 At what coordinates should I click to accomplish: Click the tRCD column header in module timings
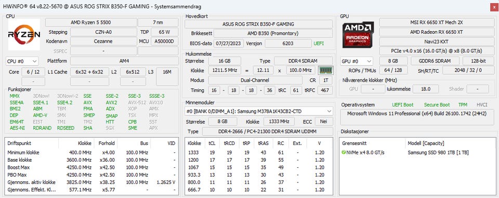coord(229,143)
